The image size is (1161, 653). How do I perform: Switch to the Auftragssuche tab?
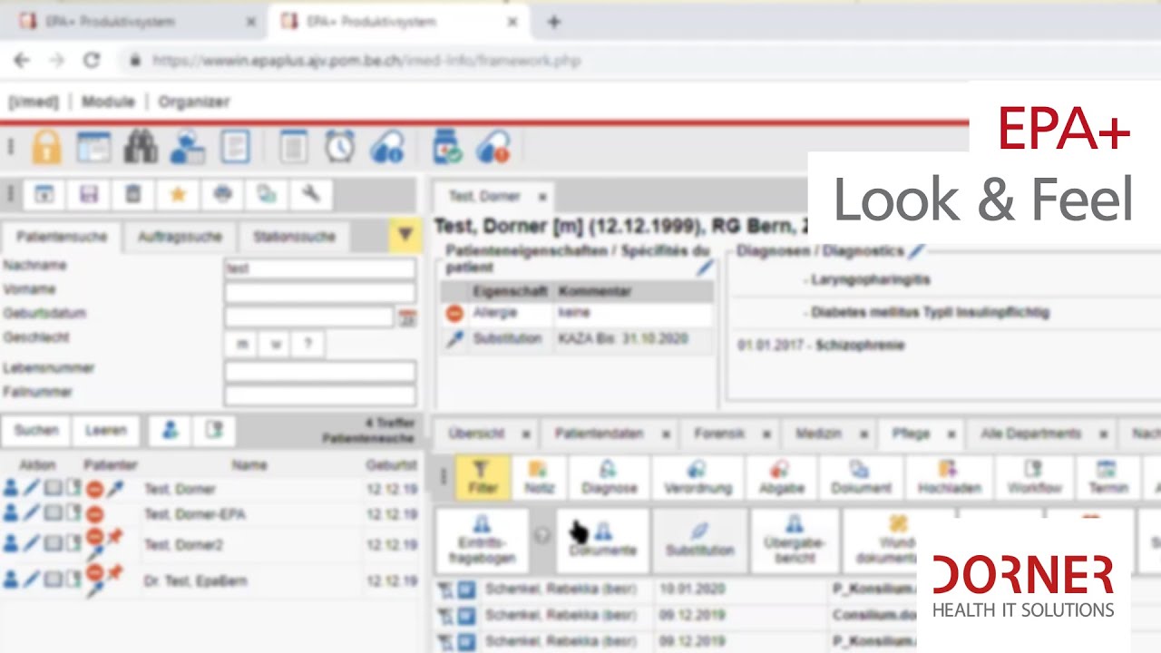pos(180,237)
